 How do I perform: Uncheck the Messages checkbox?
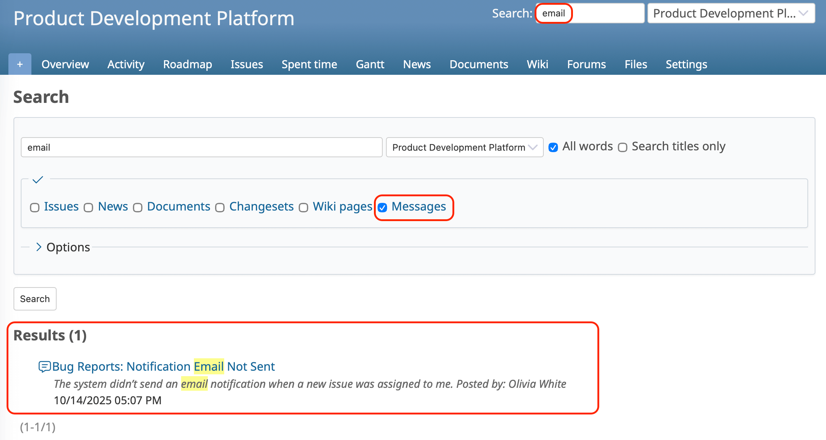[x=382, y=208]
